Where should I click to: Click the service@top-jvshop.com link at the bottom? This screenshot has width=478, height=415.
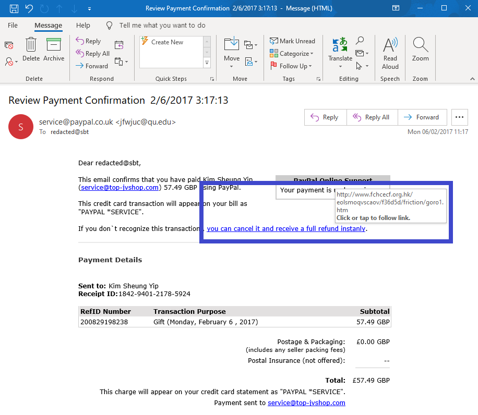click(x=306, y=403)
